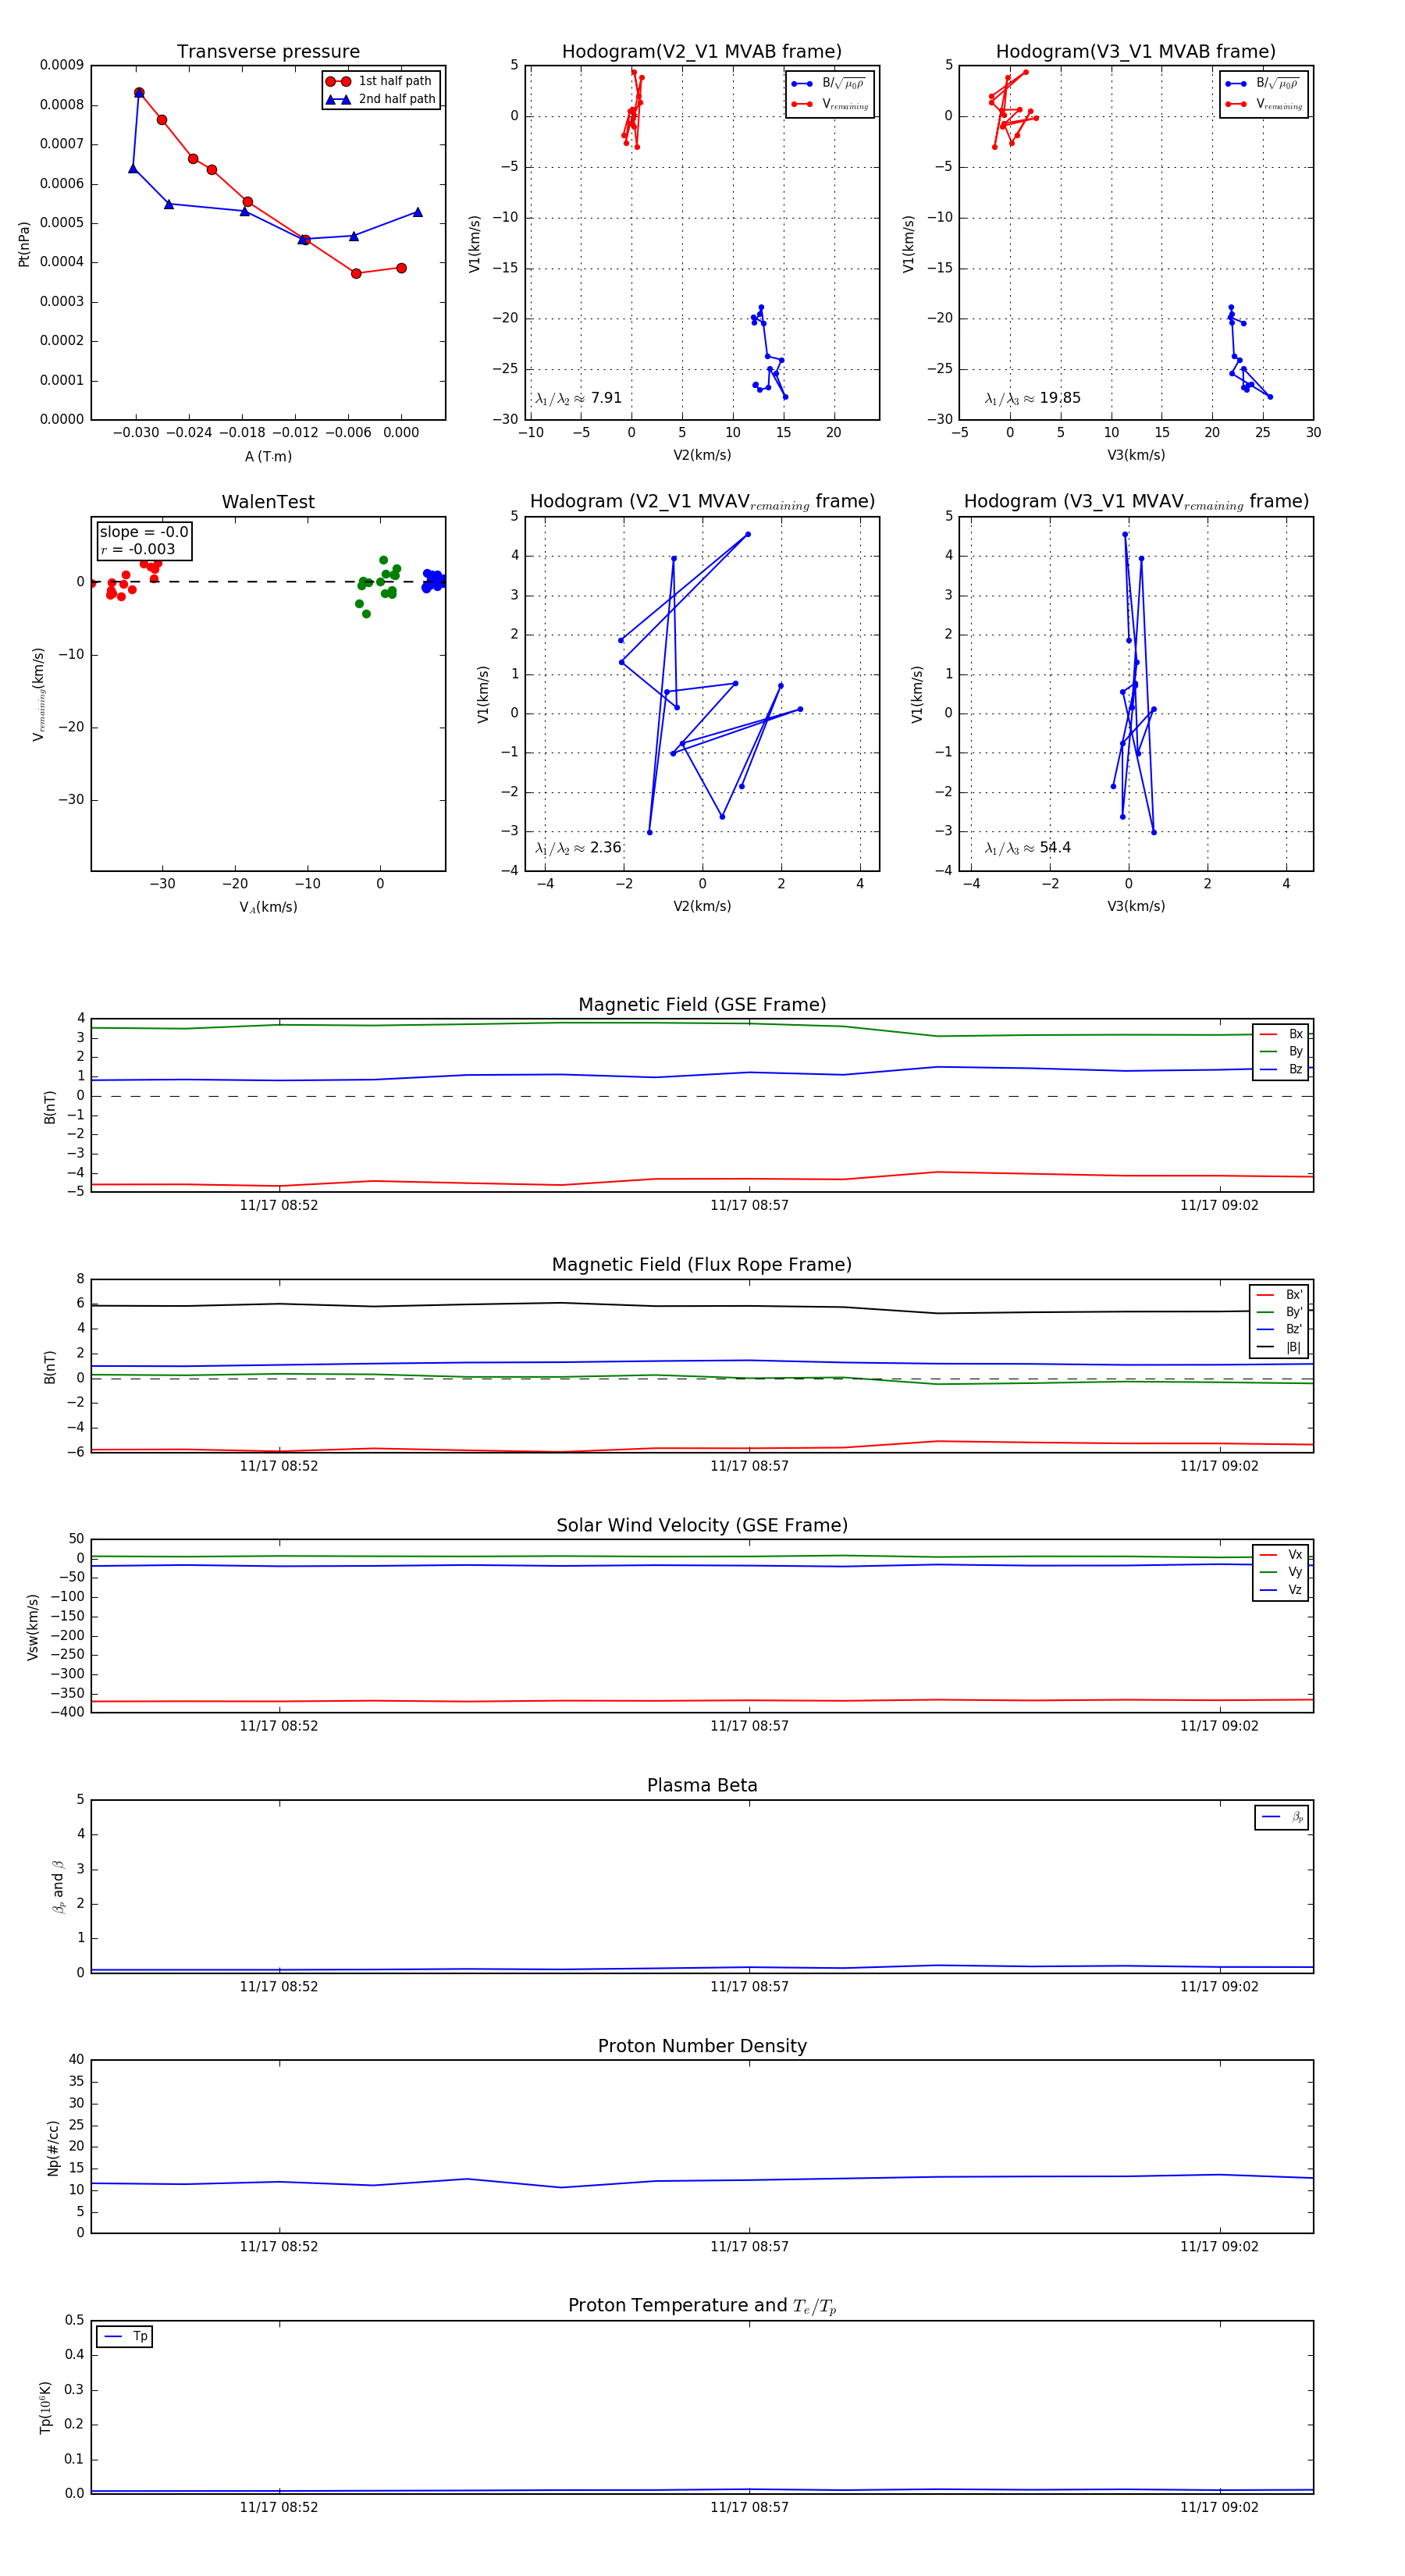Click the "Hodogram(V2_V1 MVAB frame)" title
Screen dimensions: 1405x2576
click(x=702, y=52)
